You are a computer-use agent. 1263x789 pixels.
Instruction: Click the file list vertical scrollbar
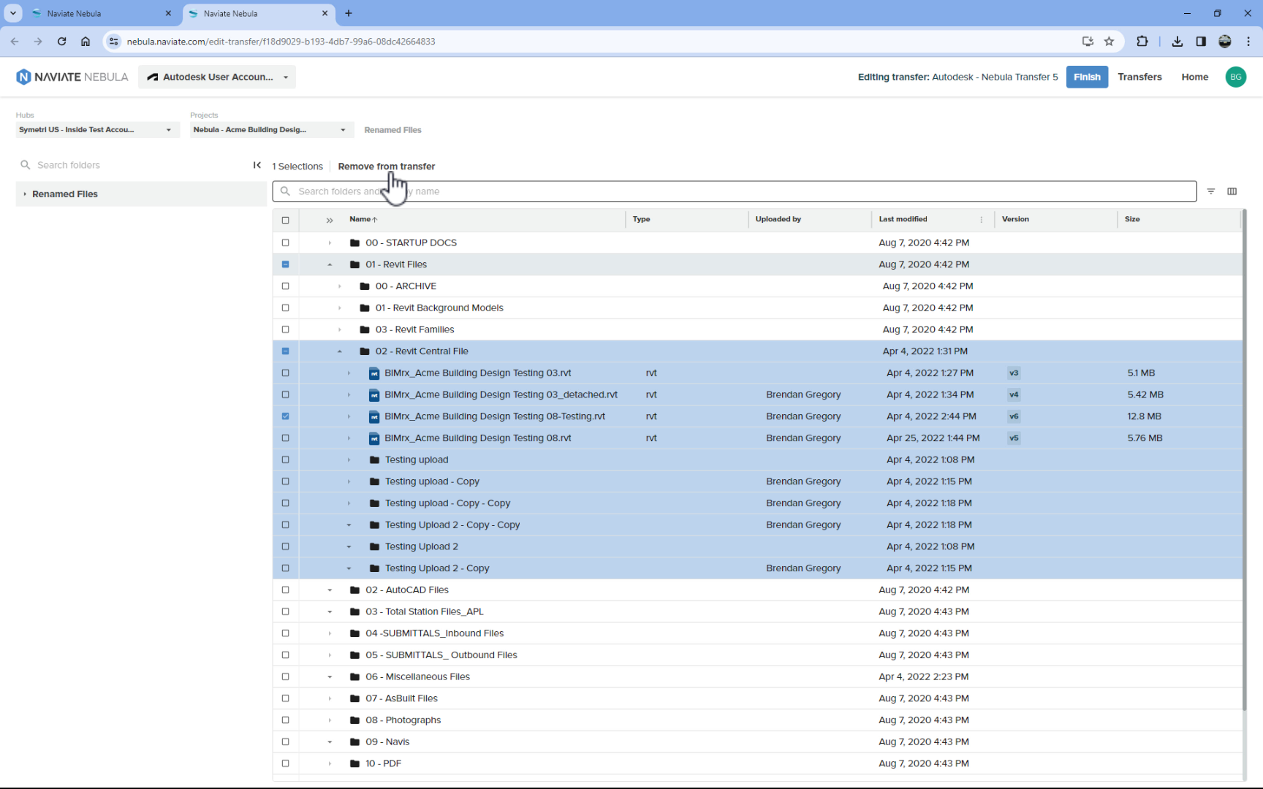click(1245, 459)
